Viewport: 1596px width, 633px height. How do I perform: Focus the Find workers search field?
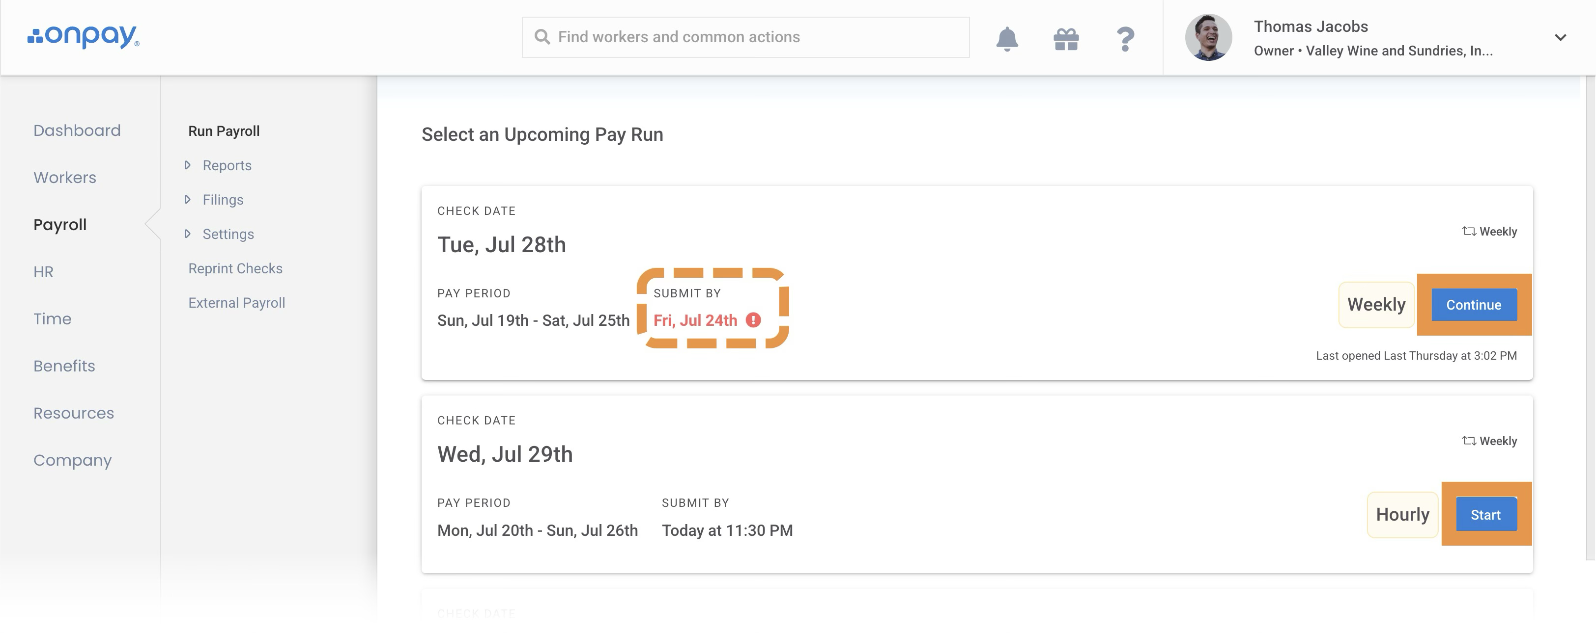(745, 37)
